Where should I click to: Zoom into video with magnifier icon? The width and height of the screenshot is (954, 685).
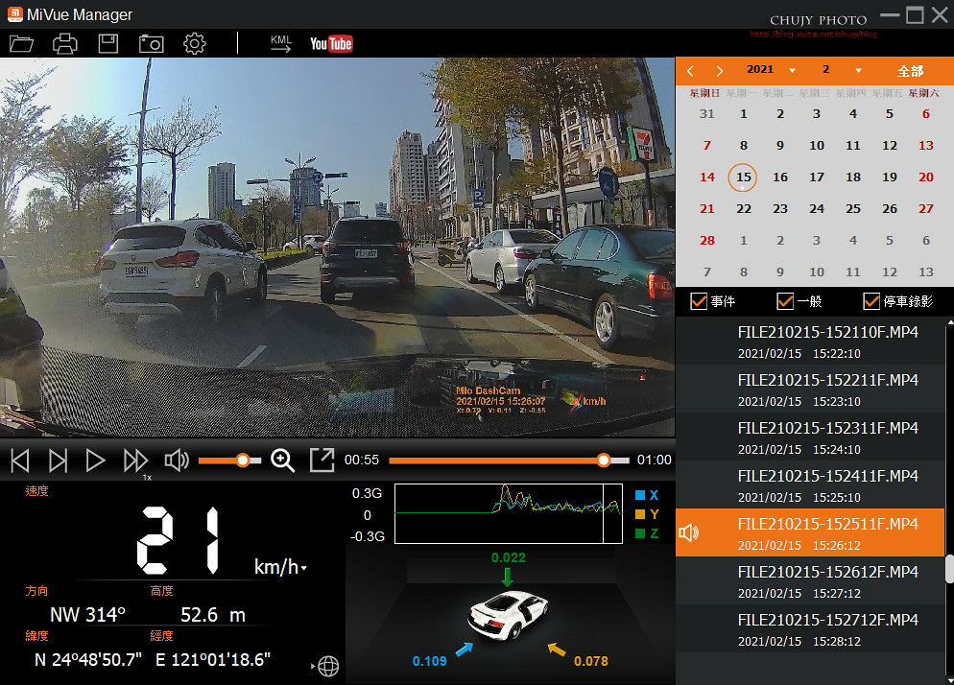click(x=282, y=461)
